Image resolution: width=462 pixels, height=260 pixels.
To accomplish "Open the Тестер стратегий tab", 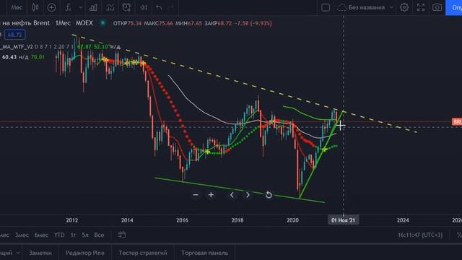I will pos(143,253).
